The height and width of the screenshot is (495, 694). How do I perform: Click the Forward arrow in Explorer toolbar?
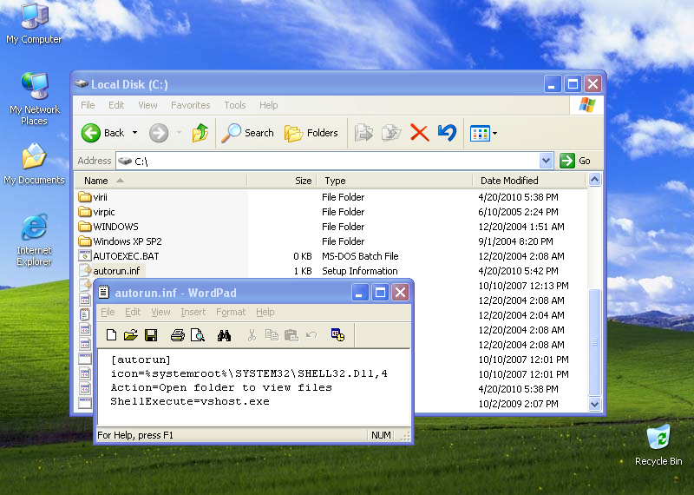click(x=159, y=133)
